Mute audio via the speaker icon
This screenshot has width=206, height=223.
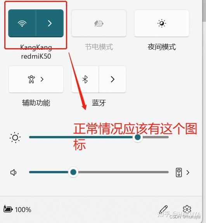14,172
